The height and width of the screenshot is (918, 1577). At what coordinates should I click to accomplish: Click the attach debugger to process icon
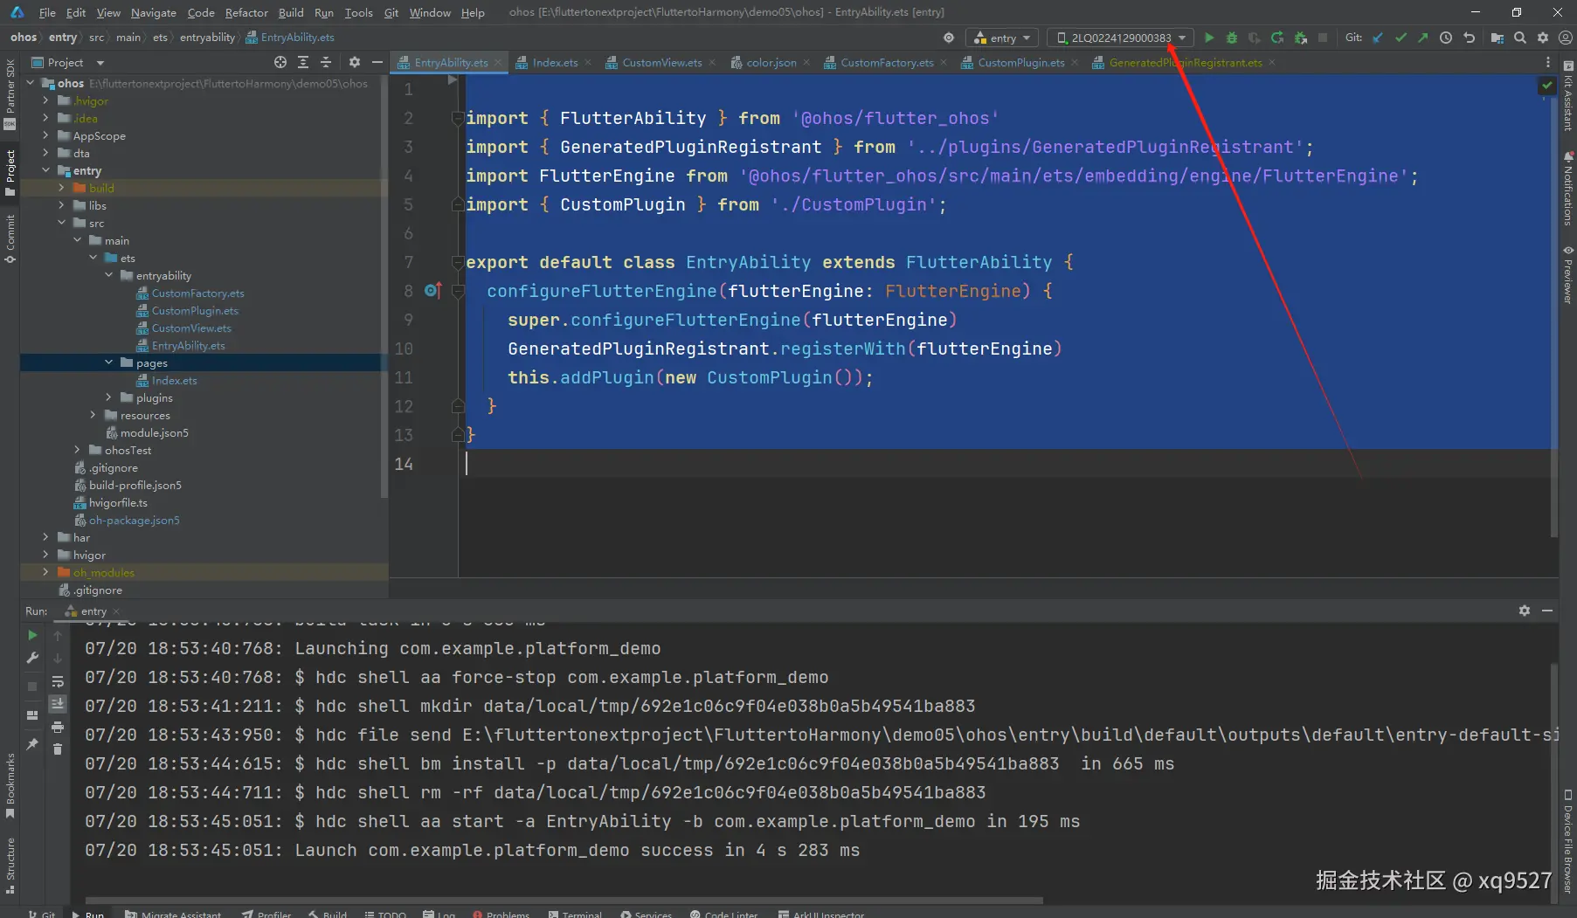[1301, 38]
